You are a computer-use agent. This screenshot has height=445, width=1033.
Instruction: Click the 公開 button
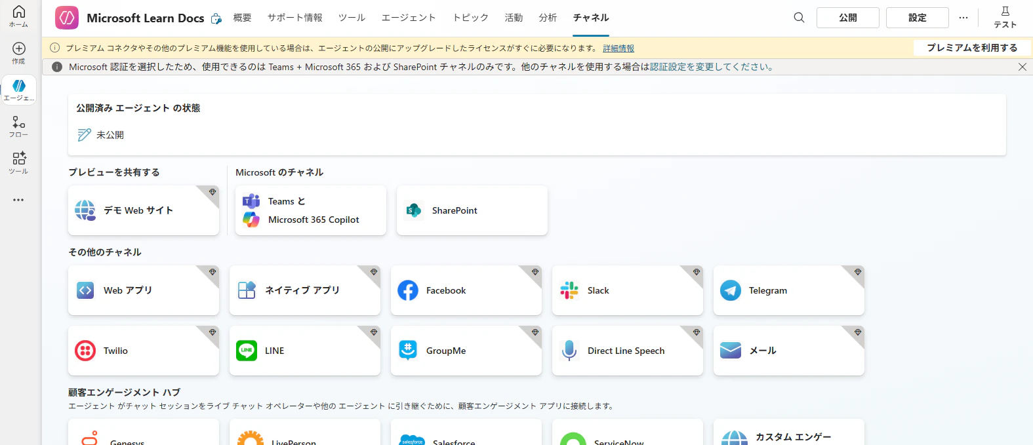[848, 18]
